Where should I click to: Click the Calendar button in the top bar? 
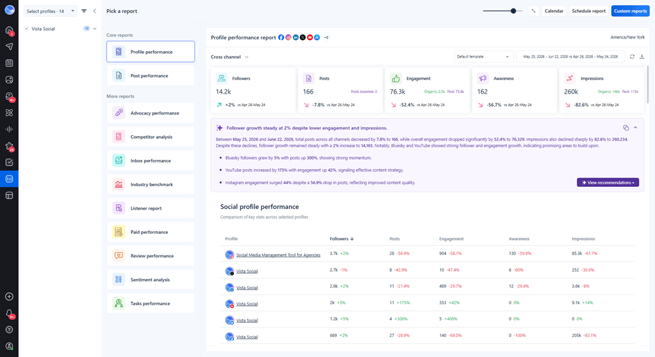[x=554, y=11]
